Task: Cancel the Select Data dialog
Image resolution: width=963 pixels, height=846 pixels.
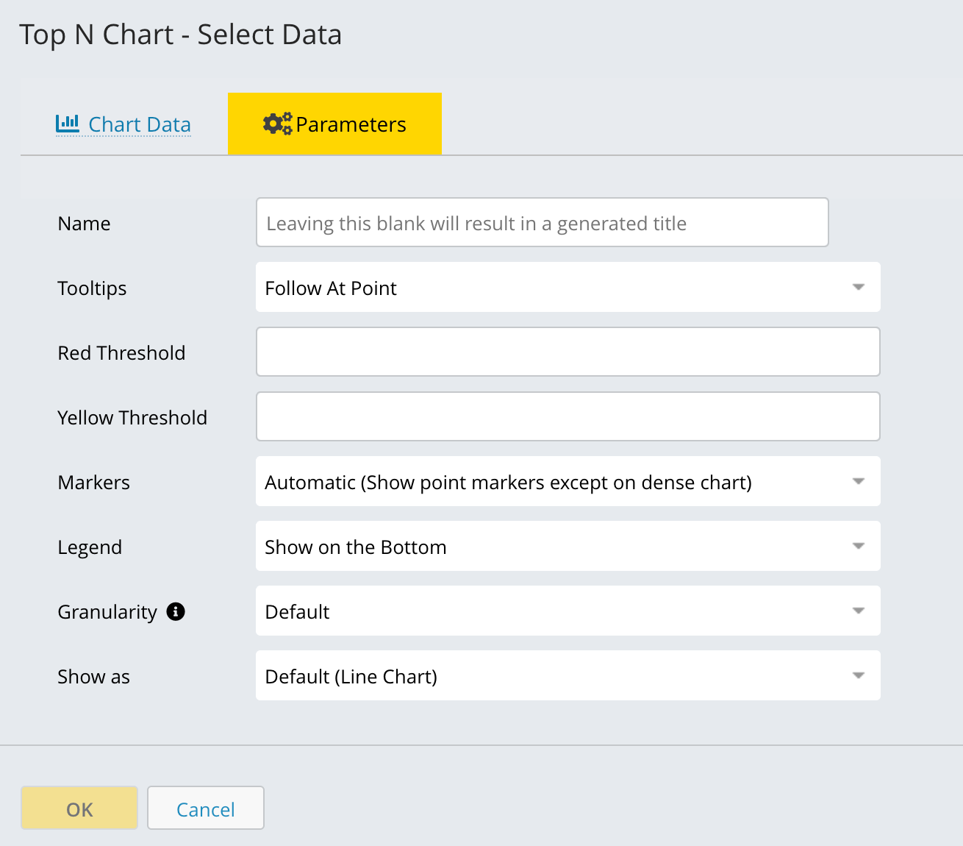Action: point(206,808)
